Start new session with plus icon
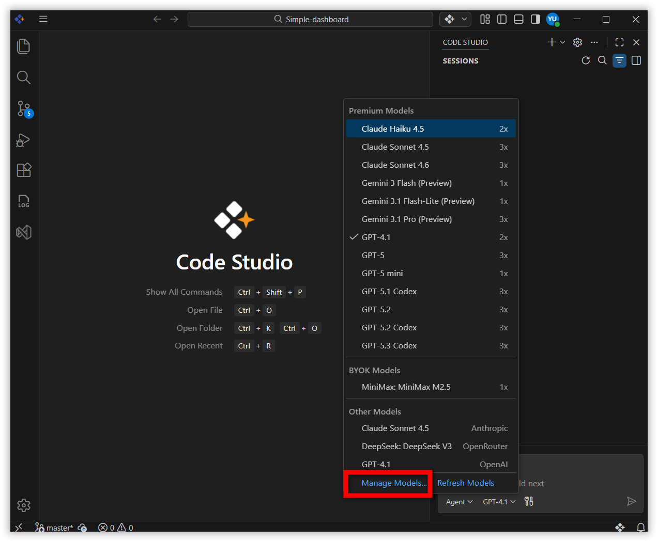This screenshot has width=658, height=542. pos(552,42)
